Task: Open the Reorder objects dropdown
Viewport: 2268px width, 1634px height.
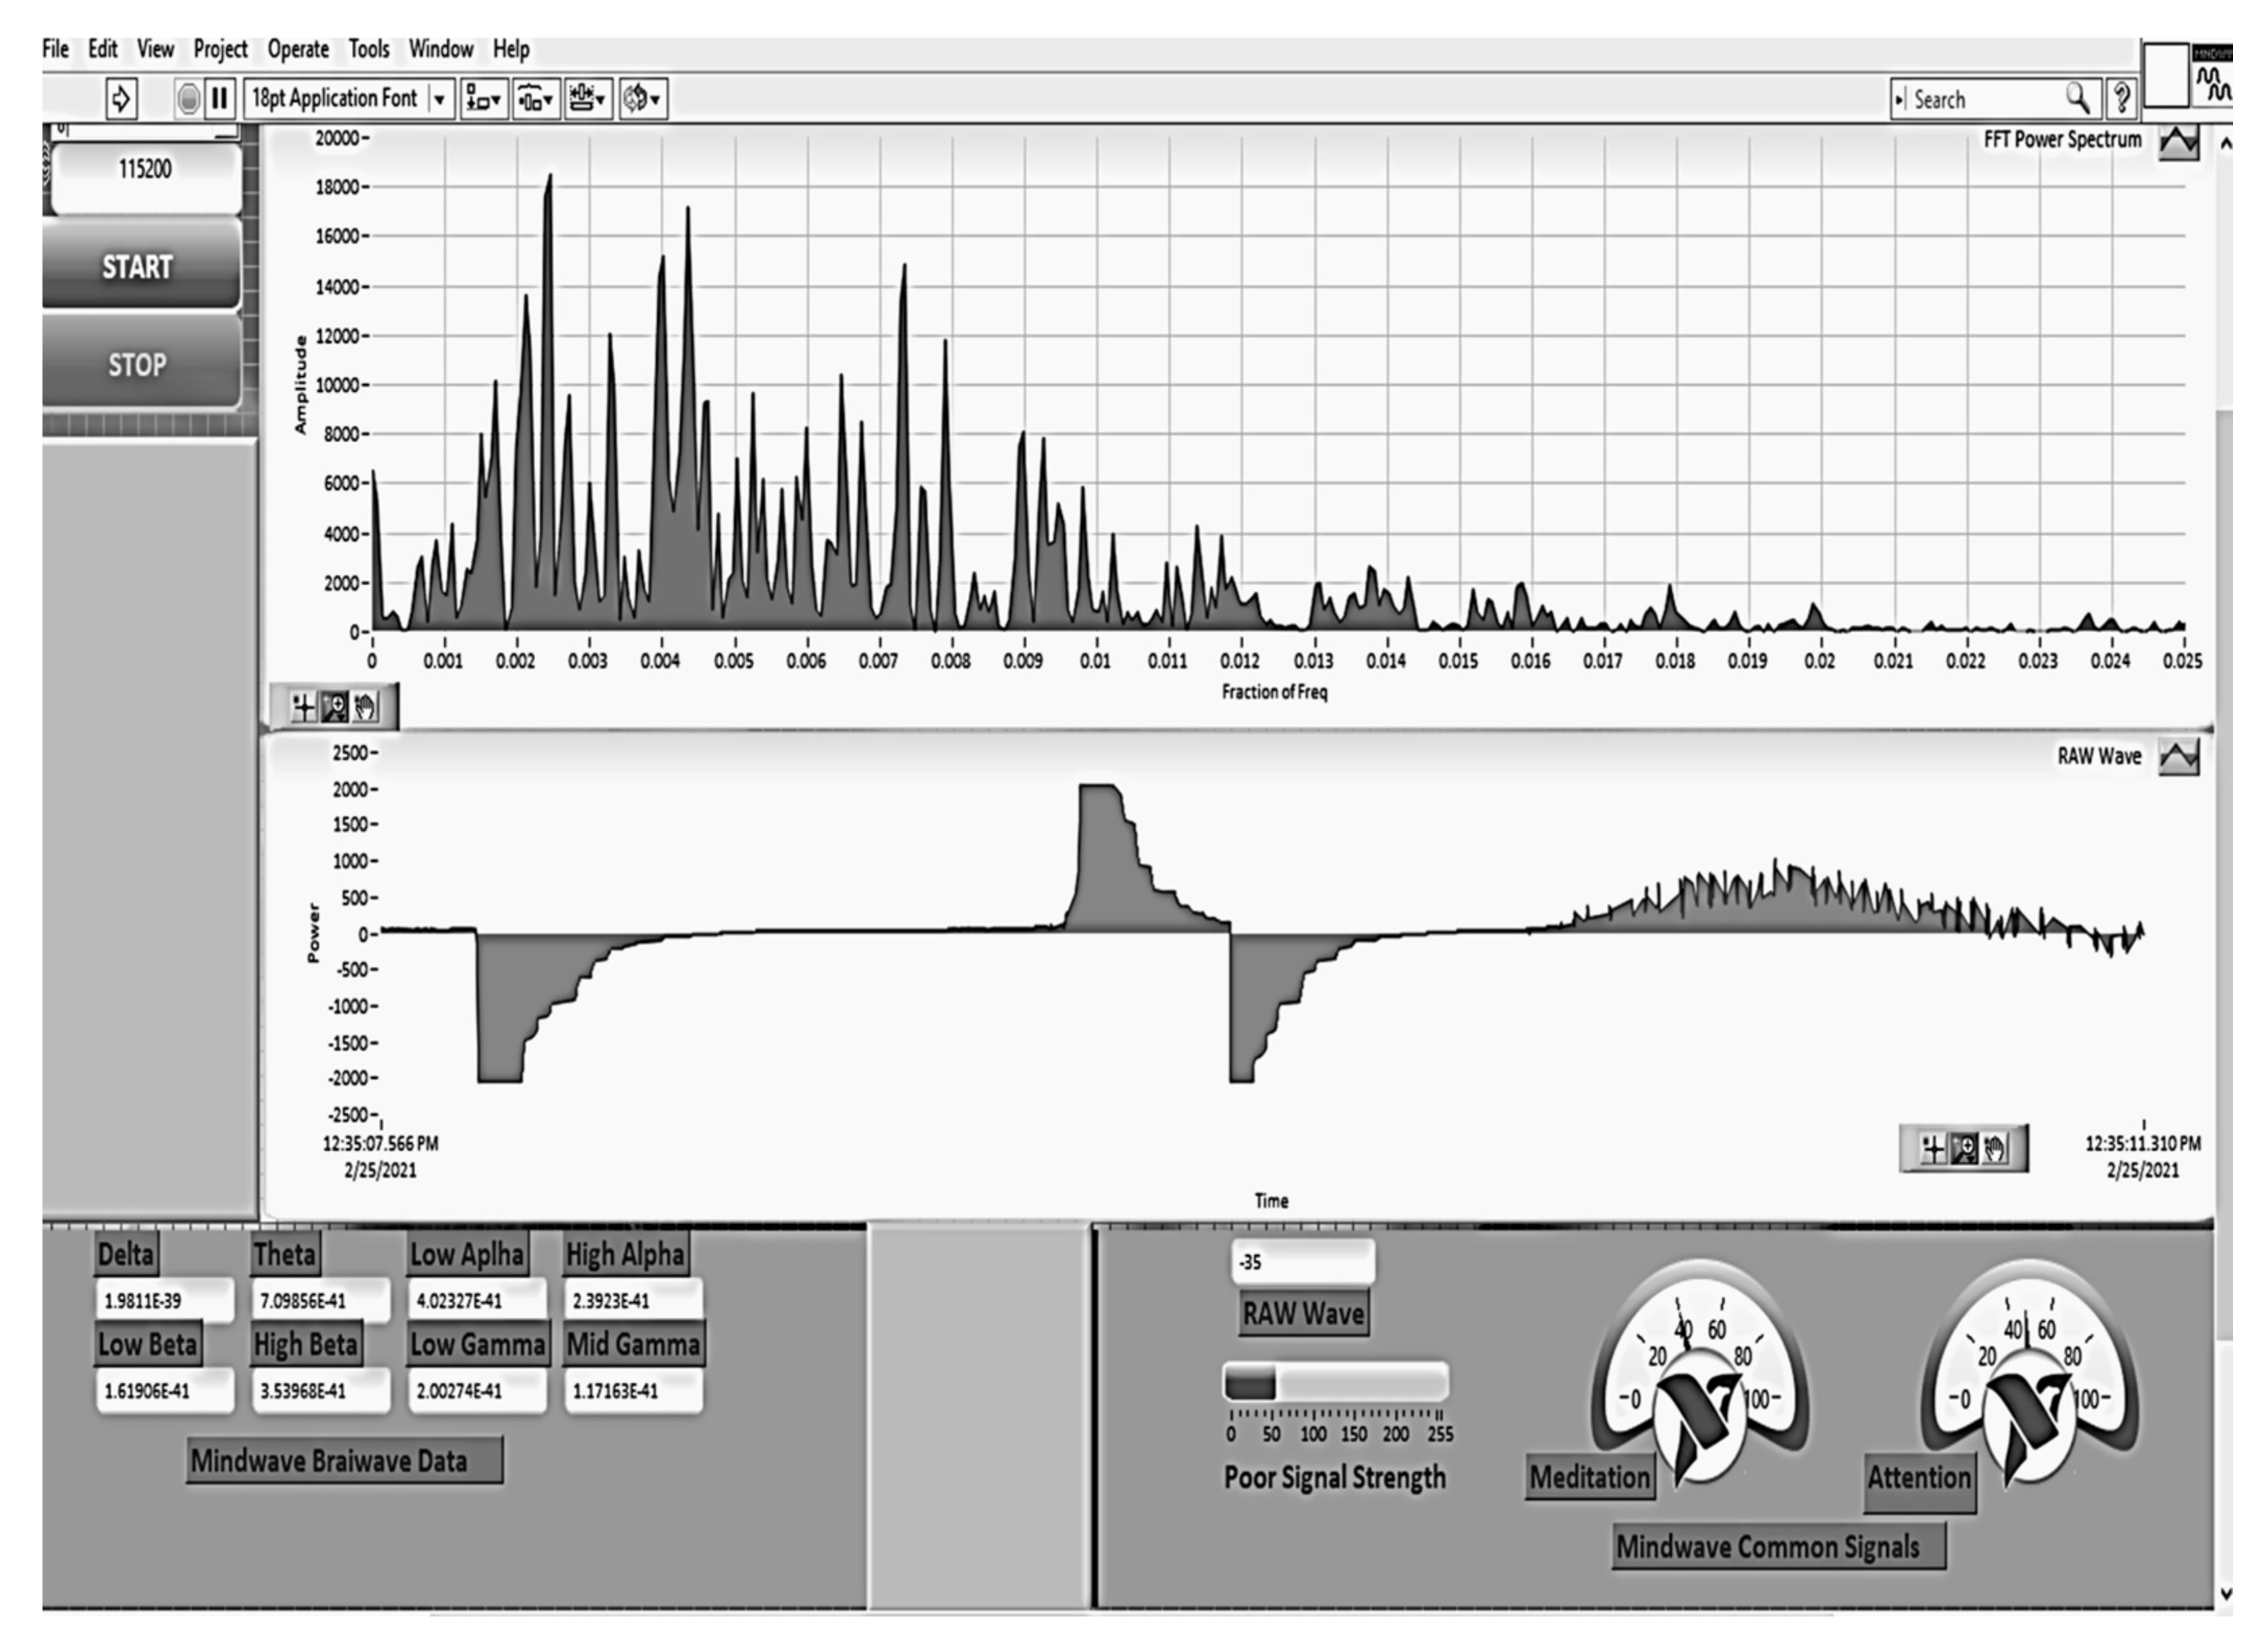Action: point(642,99)
